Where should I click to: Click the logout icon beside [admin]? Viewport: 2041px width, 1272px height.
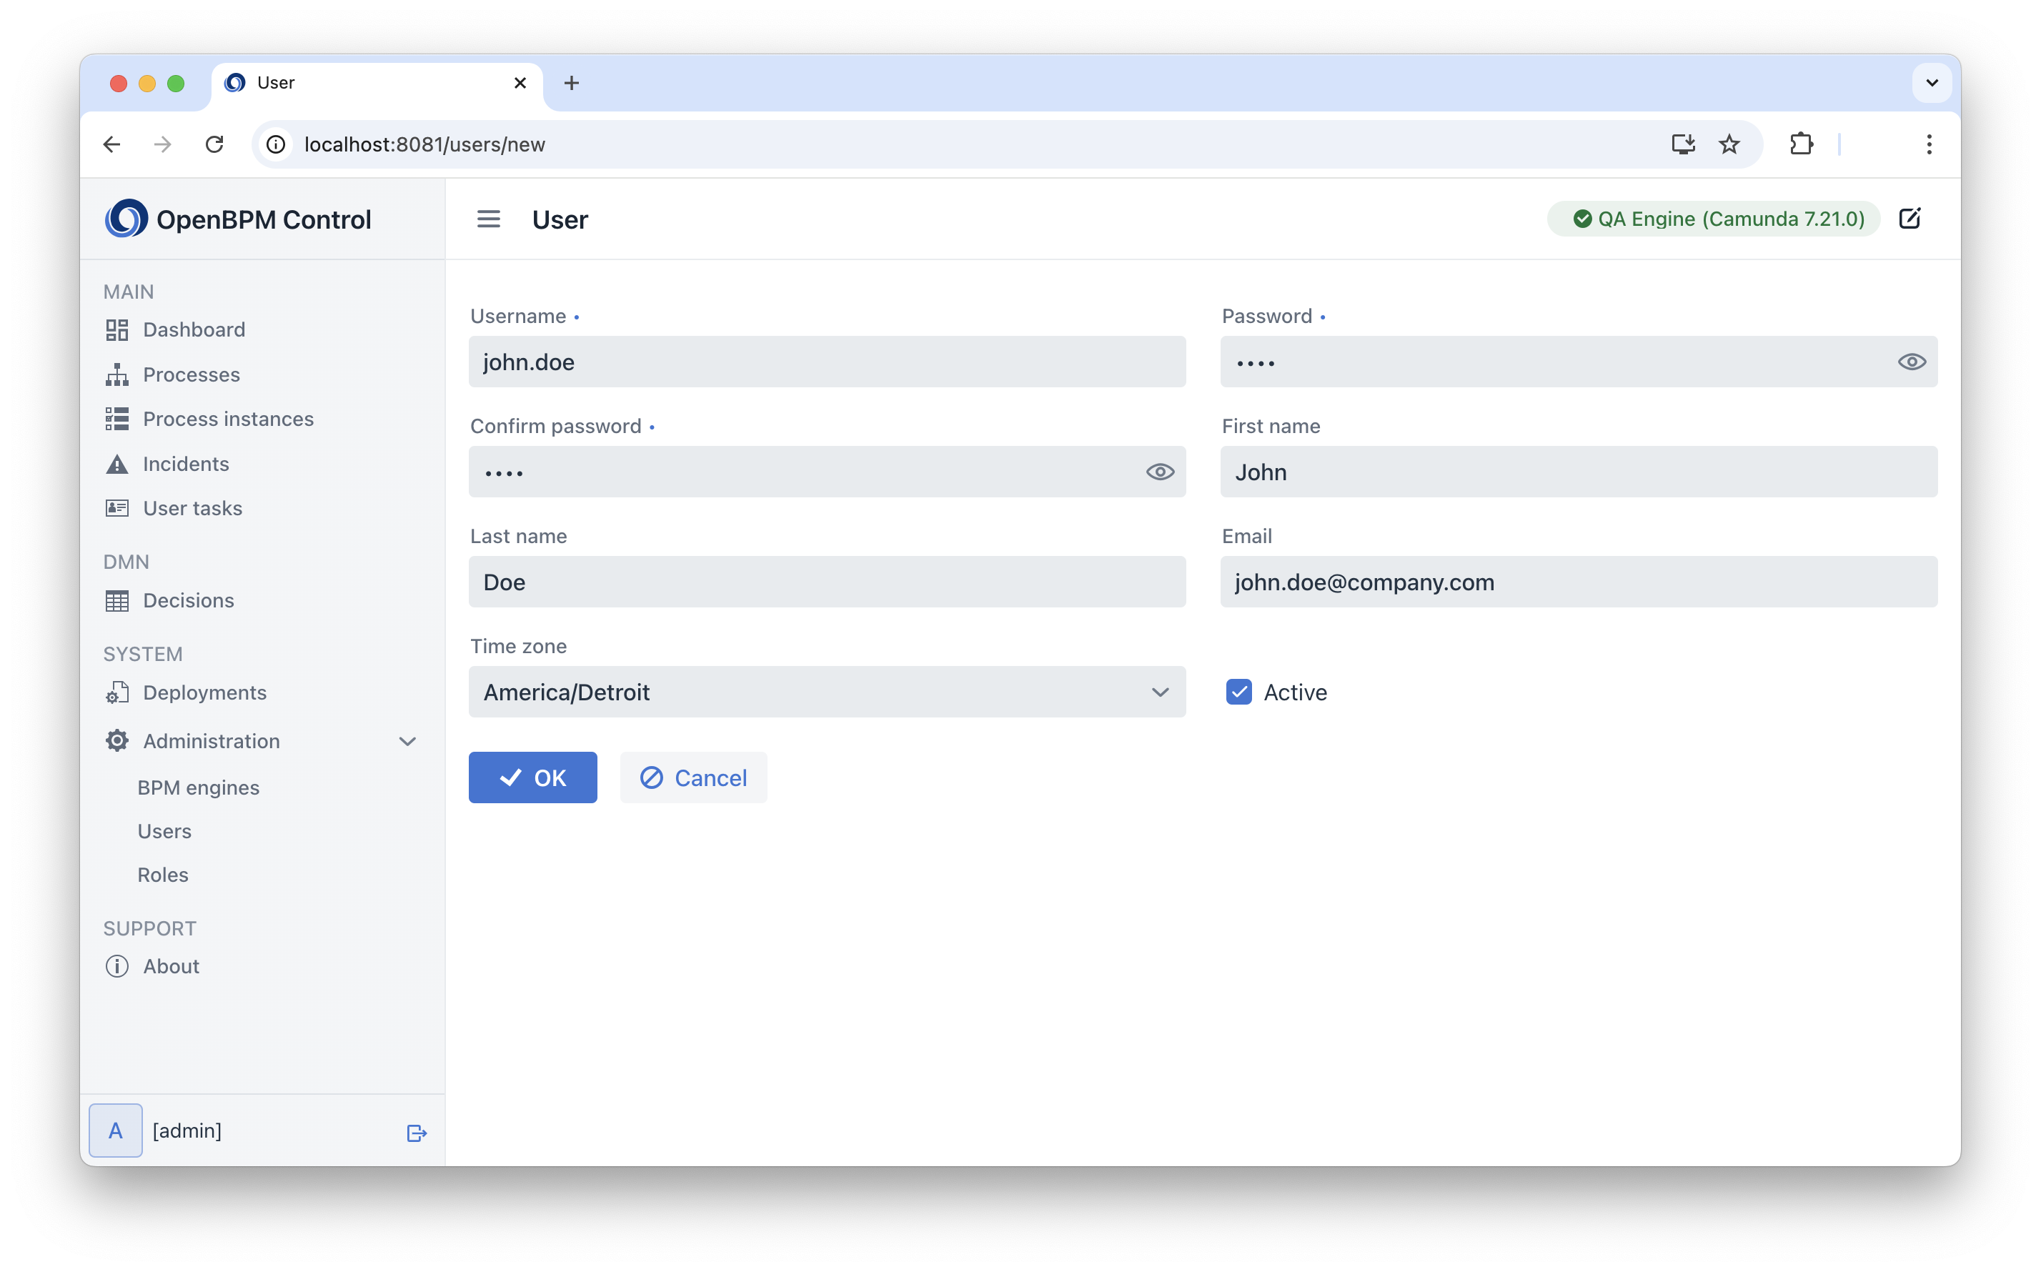click(x=417, y=1133)
